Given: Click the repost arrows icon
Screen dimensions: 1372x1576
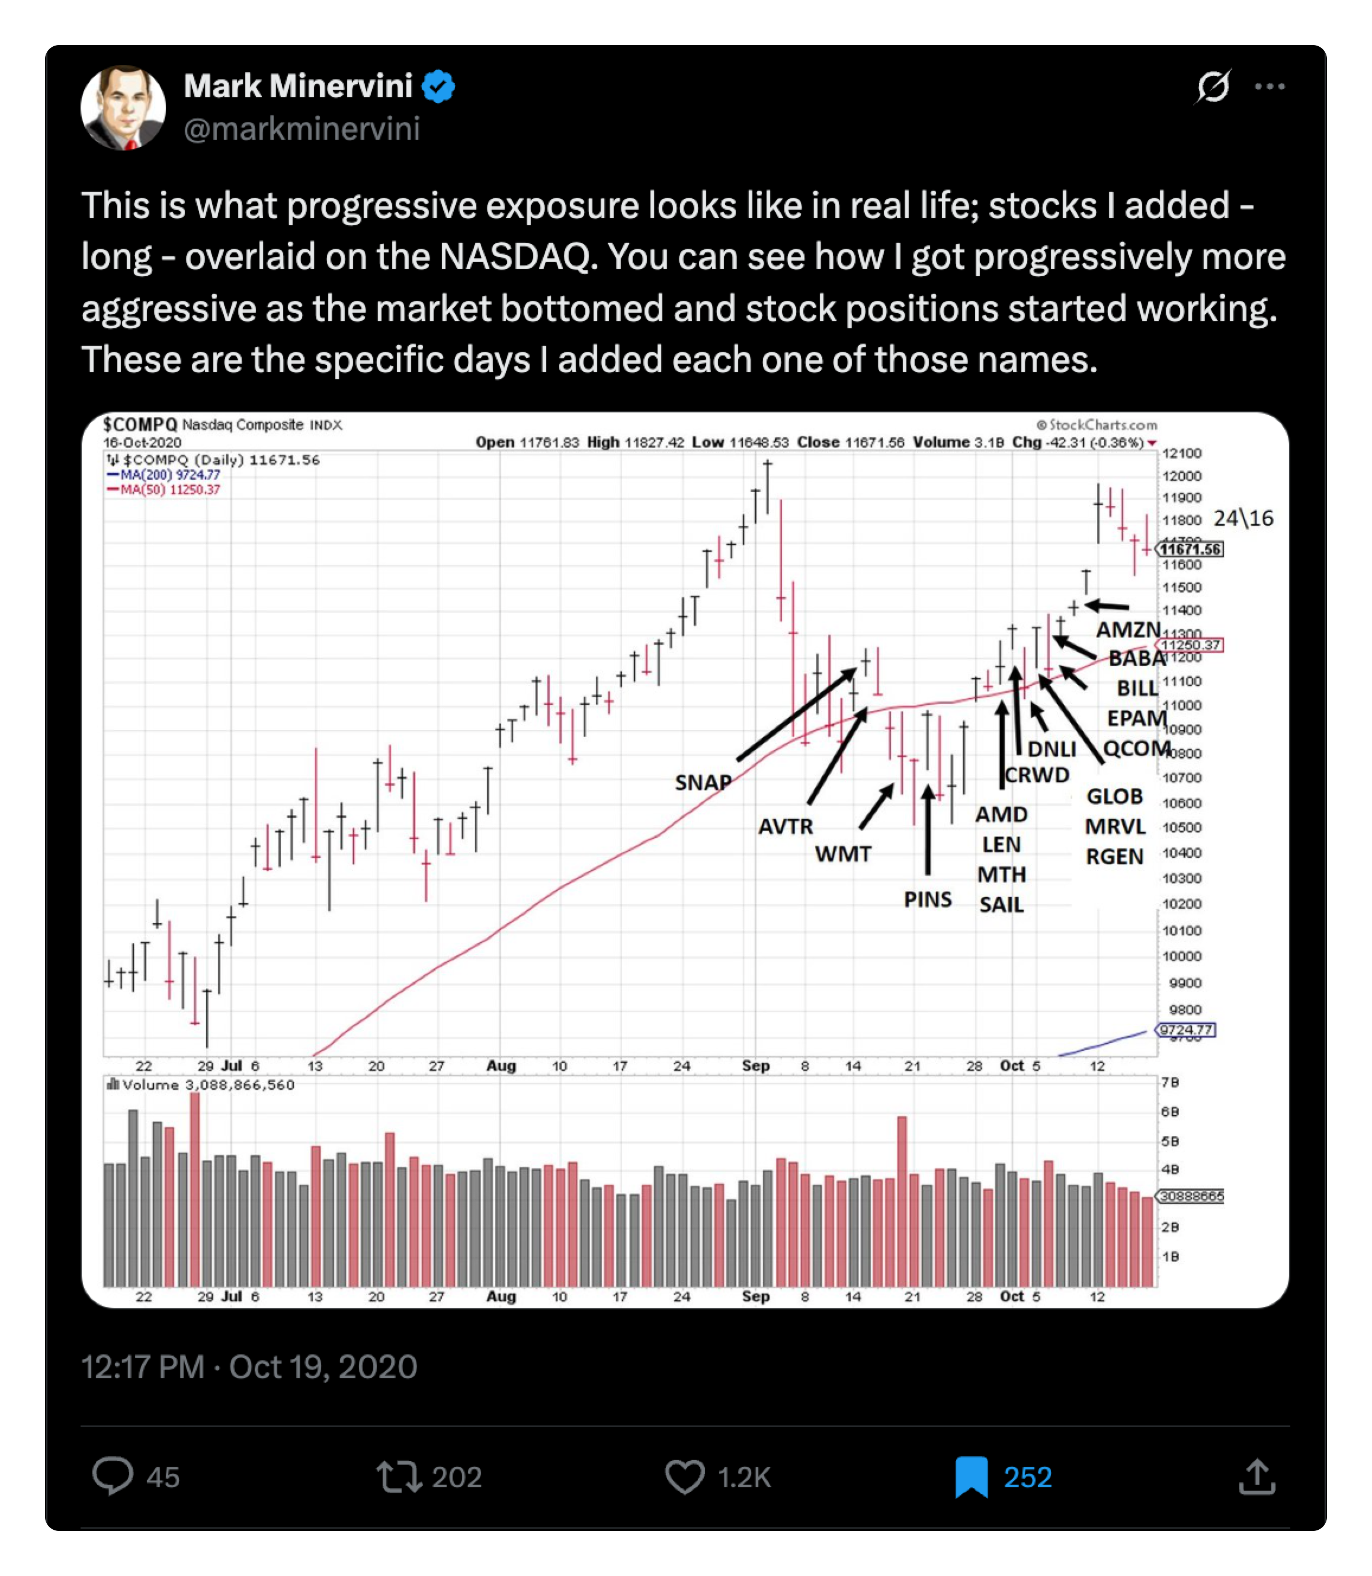Looking at the screenshot, I should (399, 1476).
